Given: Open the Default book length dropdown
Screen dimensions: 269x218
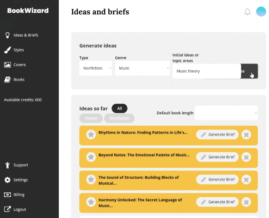Looking at the screenshot, I should (226, 113).
